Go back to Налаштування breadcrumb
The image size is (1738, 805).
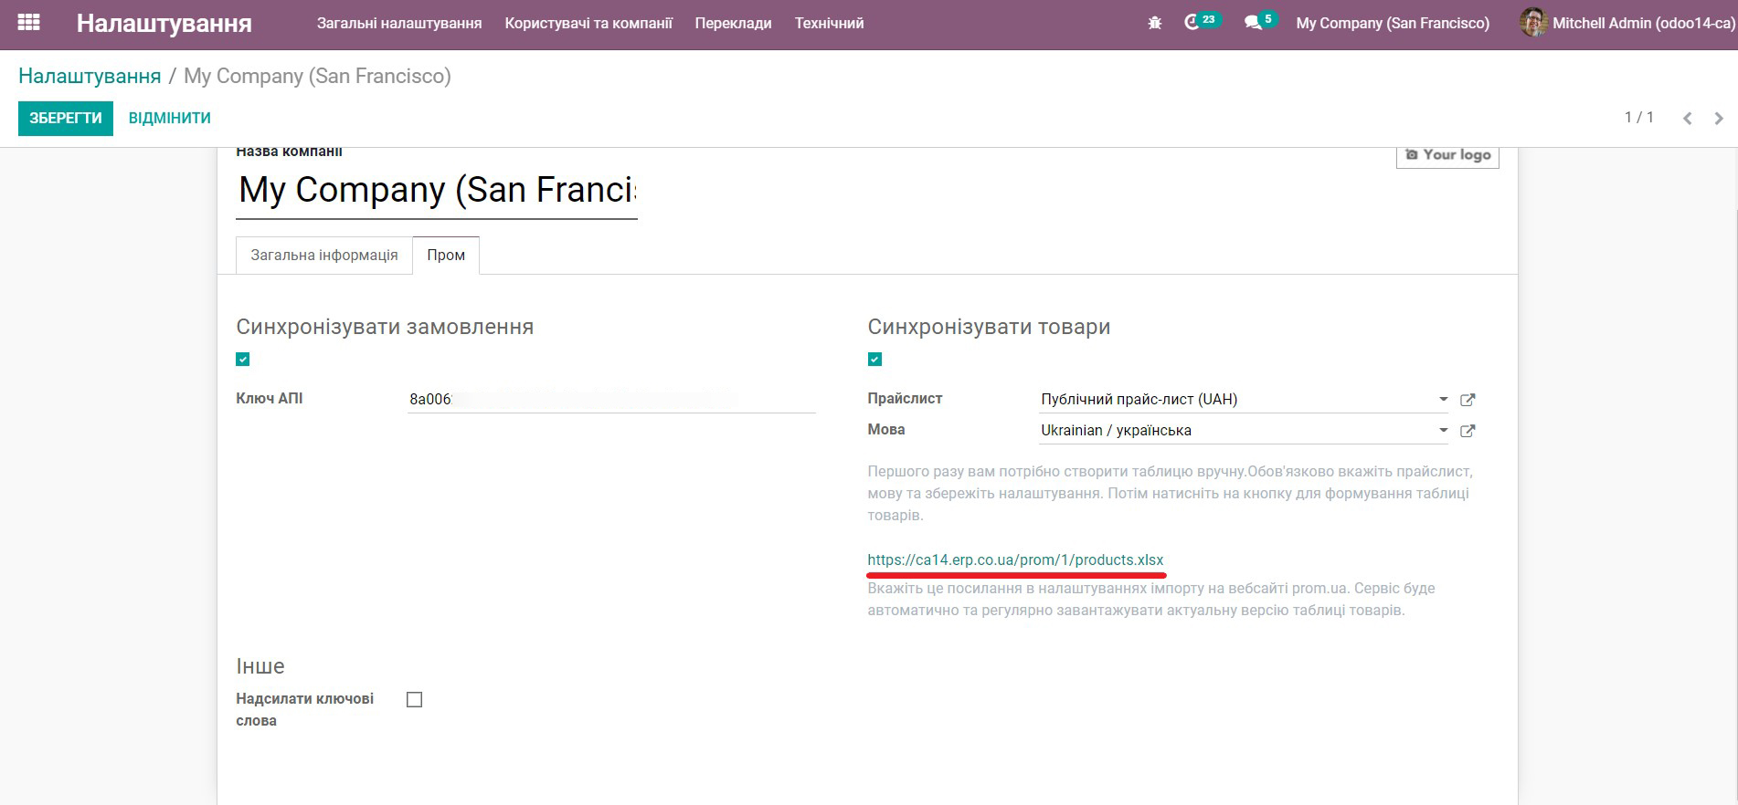click(90, 76)
